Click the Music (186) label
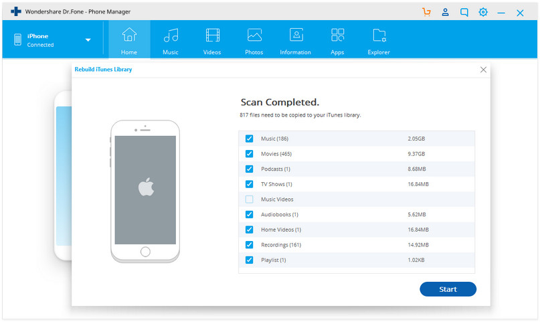Screen dimensions: 540x322 (274, 139)
